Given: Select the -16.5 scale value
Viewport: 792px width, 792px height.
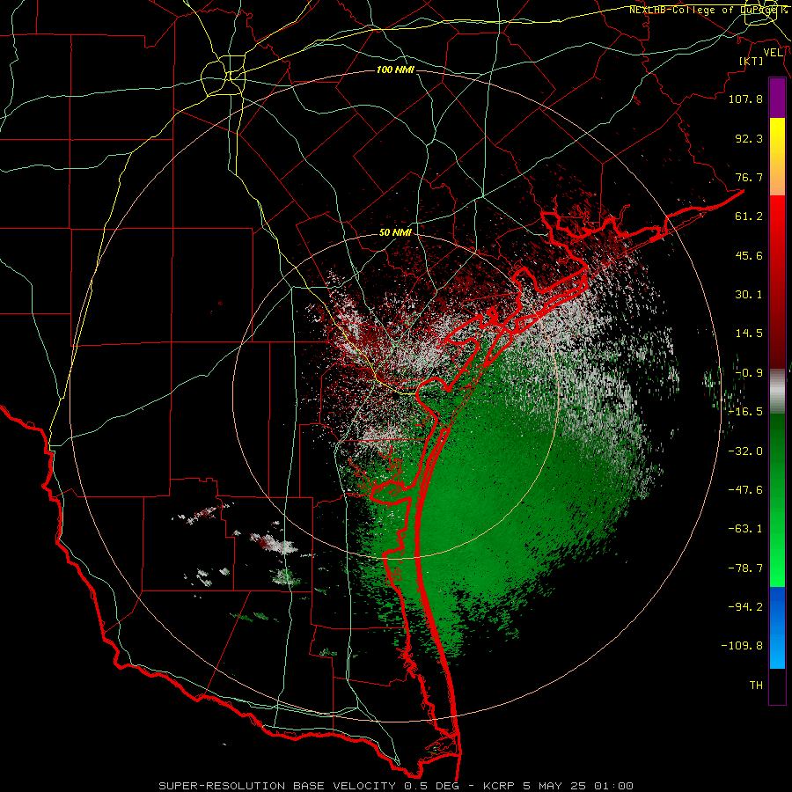Looking at the screenshot, I should (745, 412).
